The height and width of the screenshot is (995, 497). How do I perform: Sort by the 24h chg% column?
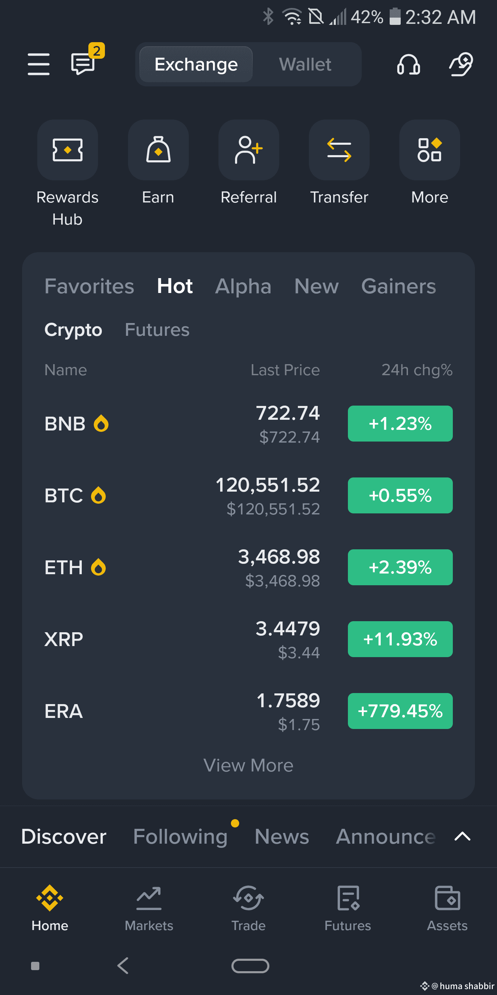click(x=417, y=370)
